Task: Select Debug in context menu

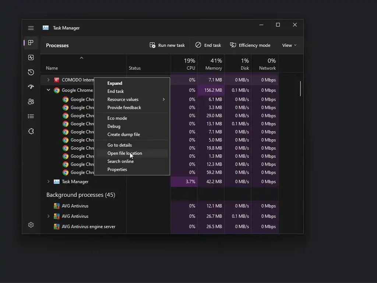Action: [114, 126]
